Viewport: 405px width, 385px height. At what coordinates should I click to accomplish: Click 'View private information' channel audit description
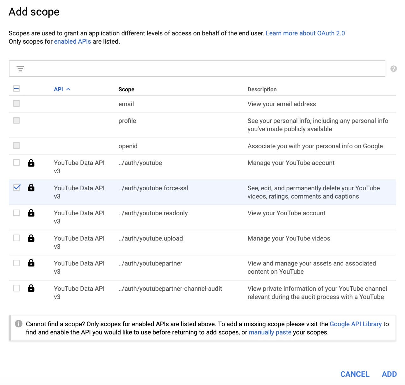pyautogui.click(x=317, y=293)
